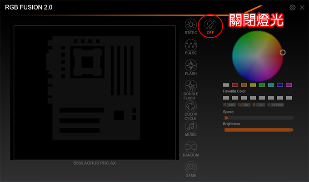
Task: Pick the red preset color swatch
Action: pos(235,85)
